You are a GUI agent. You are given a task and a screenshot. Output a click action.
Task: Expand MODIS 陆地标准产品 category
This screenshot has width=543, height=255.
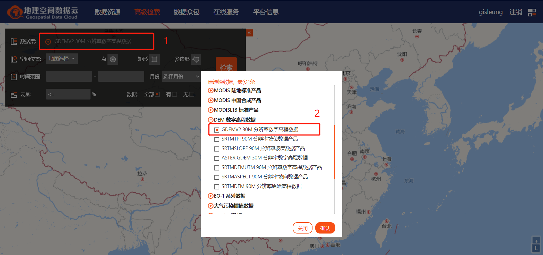click(211, 90)
